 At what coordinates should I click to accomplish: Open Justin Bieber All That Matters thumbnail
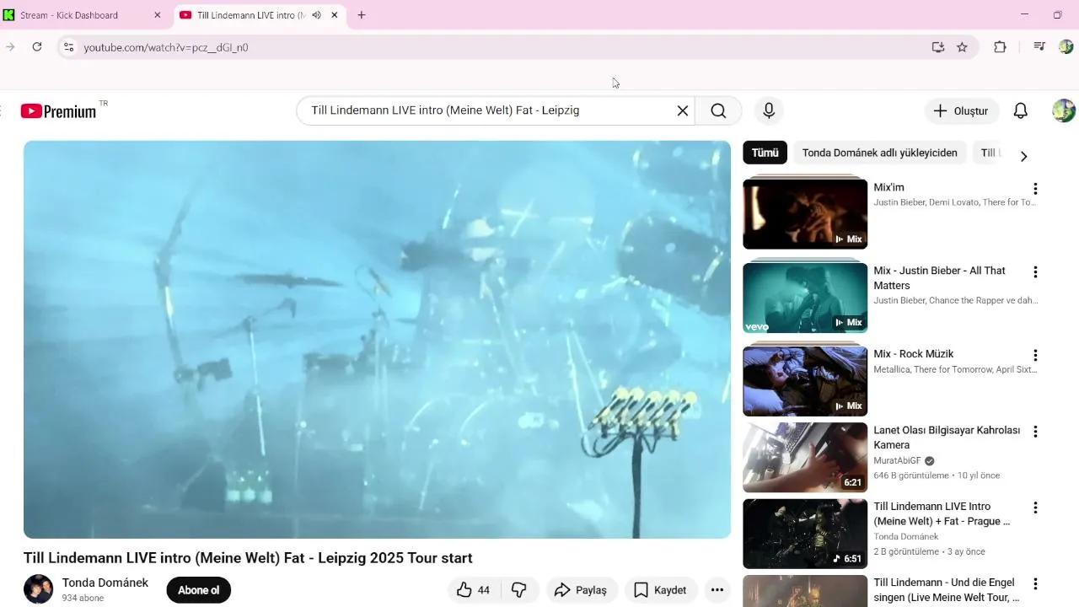tap(805, 297)
